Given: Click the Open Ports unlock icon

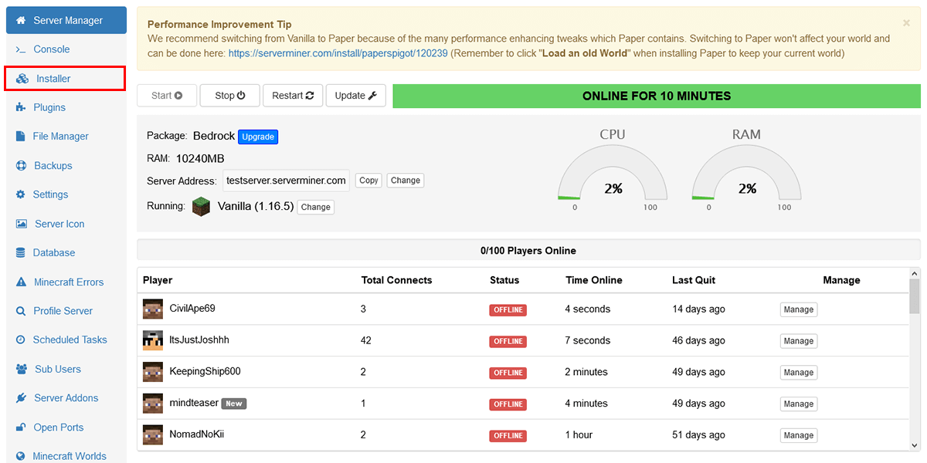Looking at the screenshot, I should [21, 428].
